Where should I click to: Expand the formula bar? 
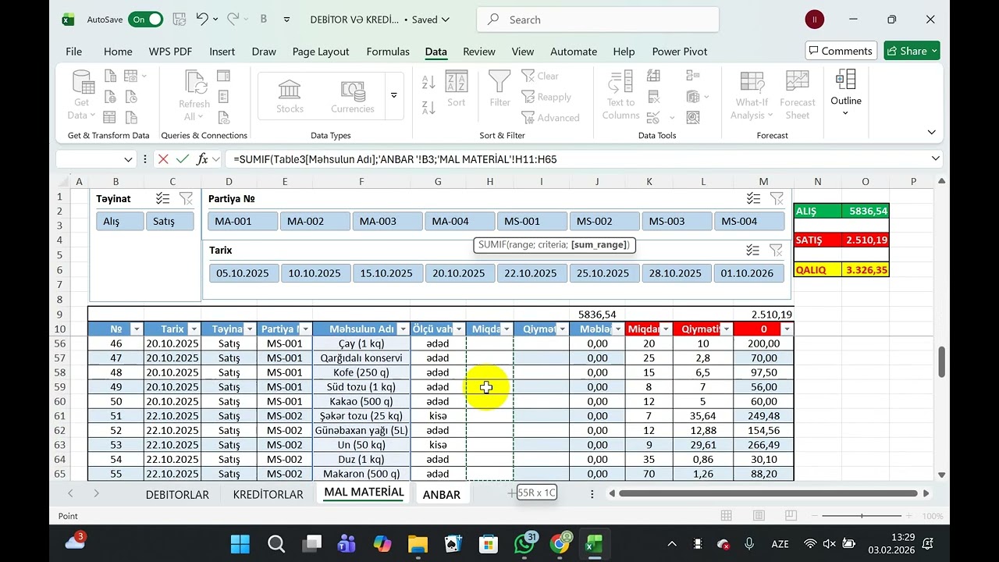coord(935,159)
